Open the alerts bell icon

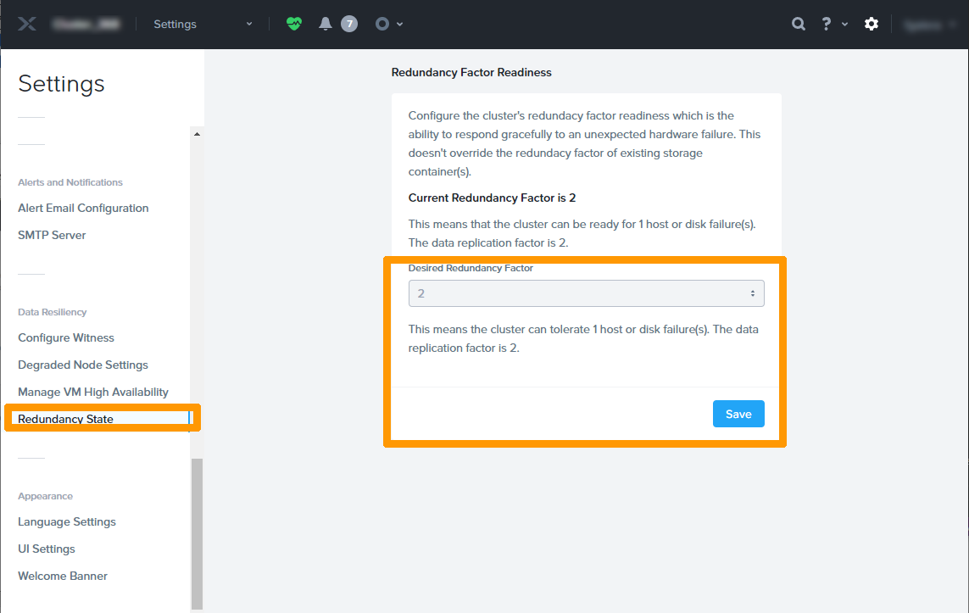coord(326,24)
